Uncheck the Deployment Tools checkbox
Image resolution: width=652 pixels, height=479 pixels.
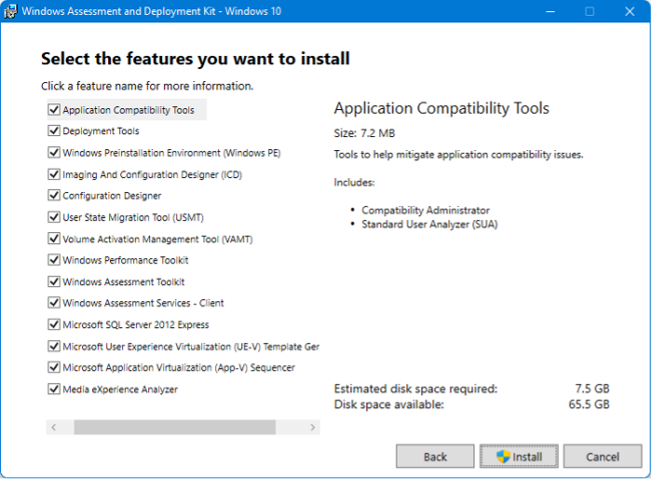(53, 131)
